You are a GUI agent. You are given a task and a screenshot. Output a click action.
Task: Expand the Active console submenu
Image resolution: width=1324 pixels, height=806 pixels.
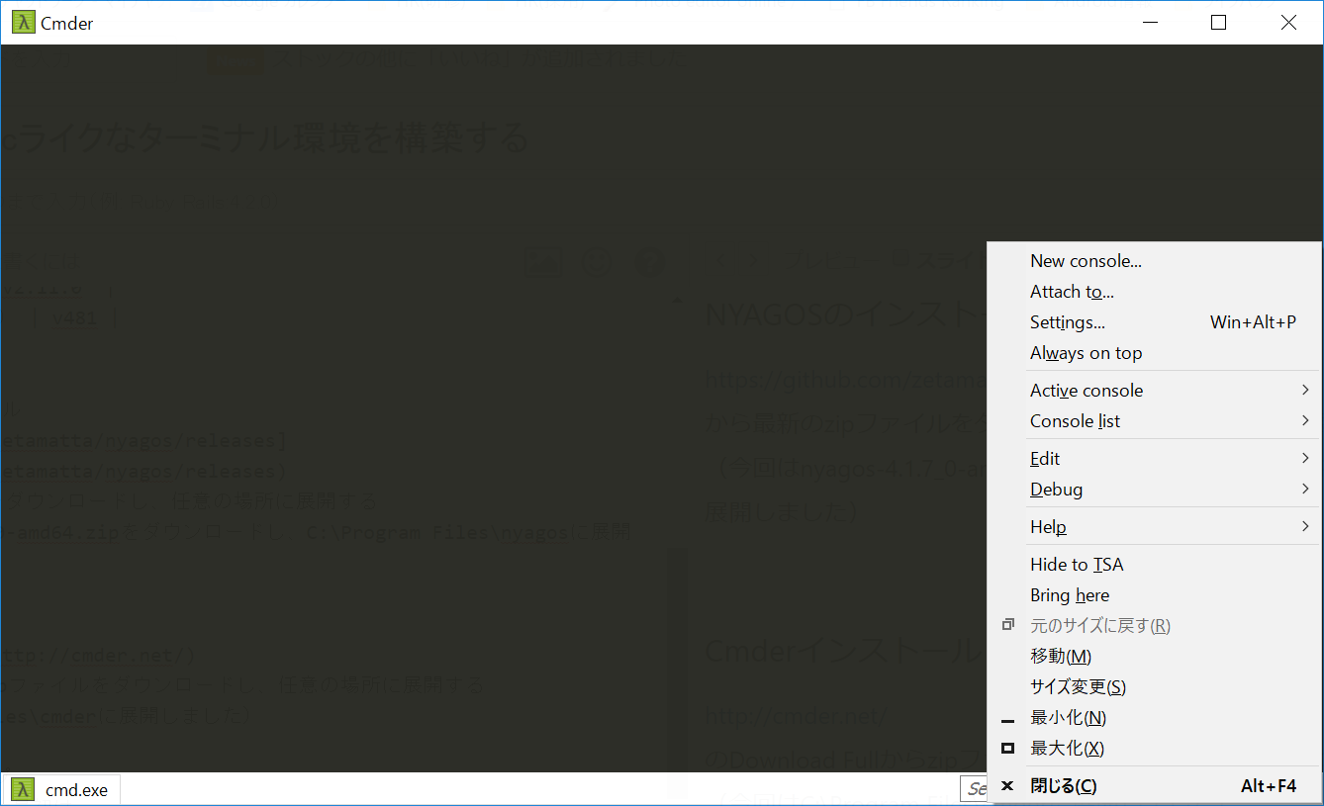point(1154,391)
